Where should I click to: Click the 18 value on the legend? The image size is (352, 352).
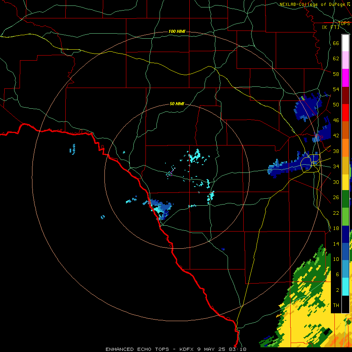[x=336, y=228]
